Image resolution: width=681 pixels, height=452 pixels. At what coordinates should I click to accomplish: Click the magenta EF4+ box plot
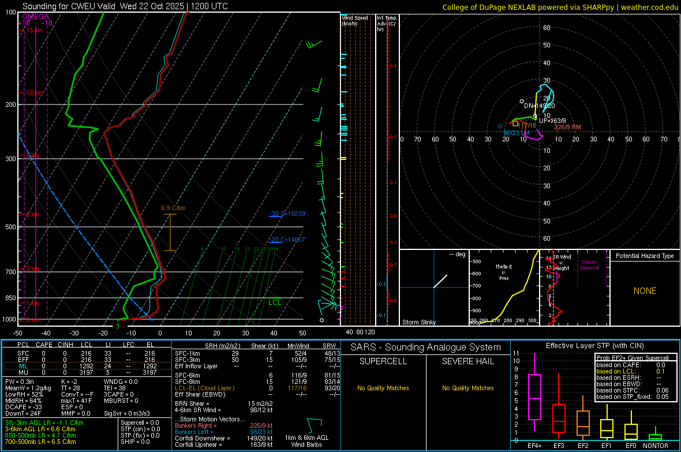click(x=534, y=392)
